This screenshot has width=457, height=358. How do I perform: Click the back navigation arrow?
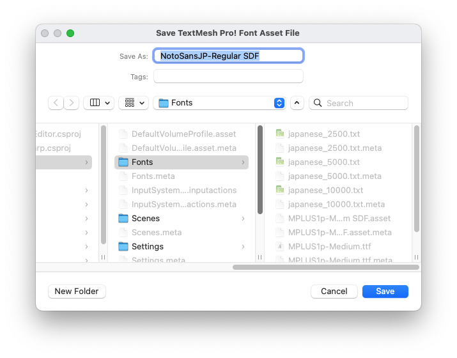pos(56,103)
